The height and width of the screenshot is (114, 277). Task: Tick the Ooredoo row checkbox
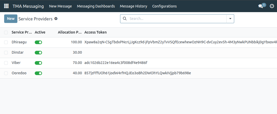pos(6,73)
